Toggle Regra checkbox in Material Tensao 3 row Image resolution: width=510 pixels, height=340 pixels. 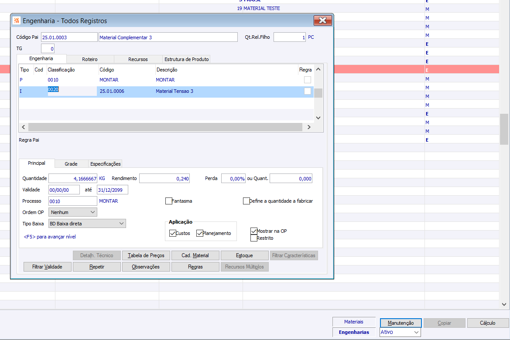pos(308,91)
